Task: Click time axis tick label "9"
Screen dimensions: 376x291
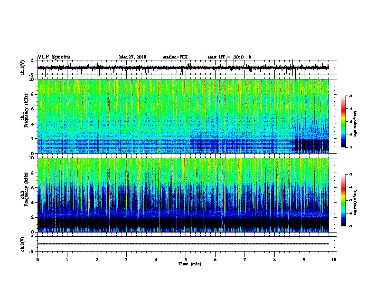Action: click(x=304, y=260)
